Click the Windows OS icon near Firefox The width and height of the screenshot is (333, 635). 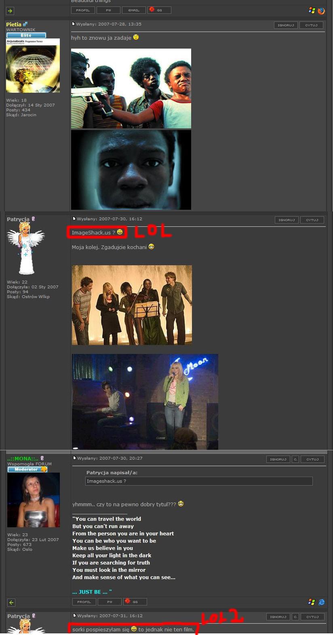312,11
